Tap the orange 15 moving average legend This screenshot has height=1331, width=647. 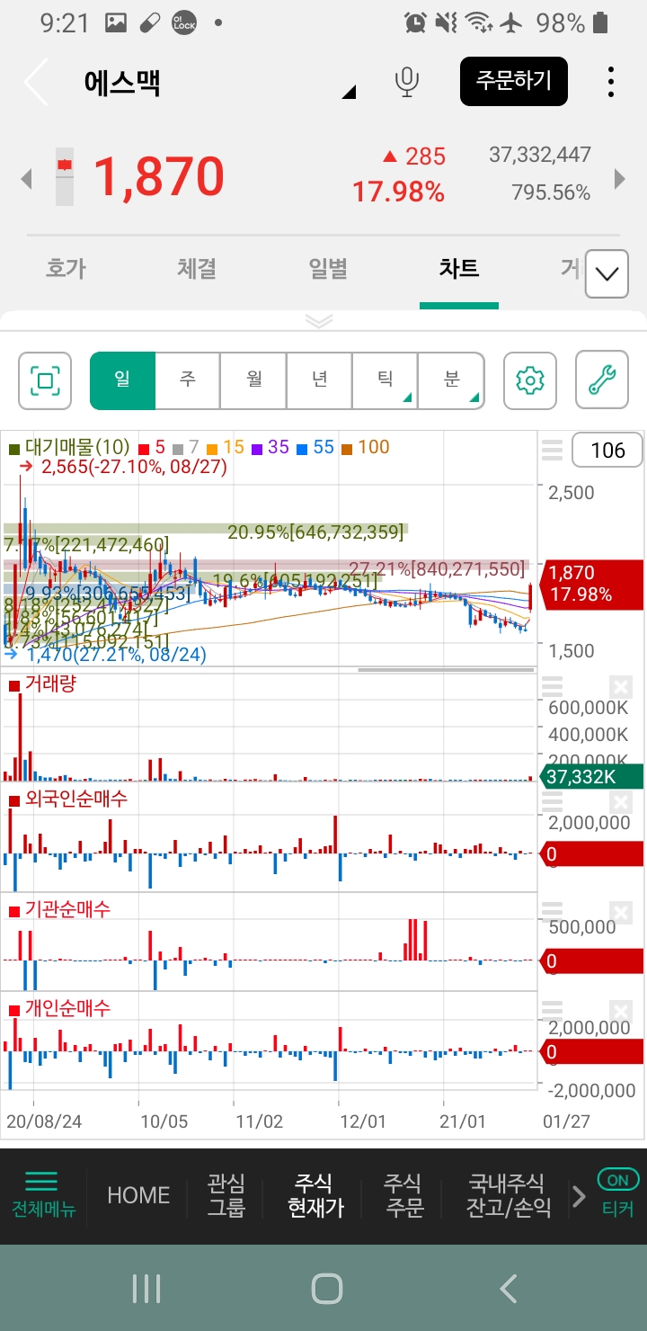225,447
